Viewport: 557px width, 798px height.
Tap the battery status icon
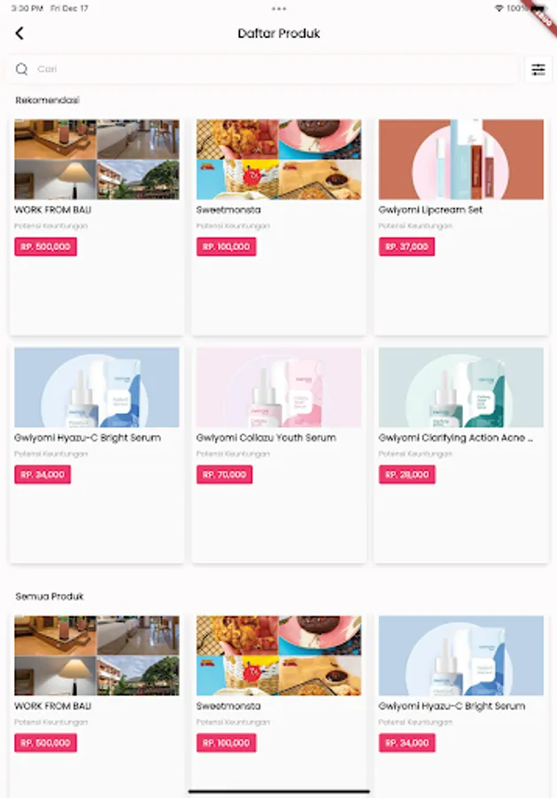pos(538,9)
